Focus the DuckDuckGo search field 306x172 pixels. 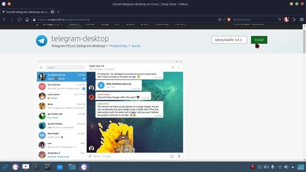coord(254,20)
